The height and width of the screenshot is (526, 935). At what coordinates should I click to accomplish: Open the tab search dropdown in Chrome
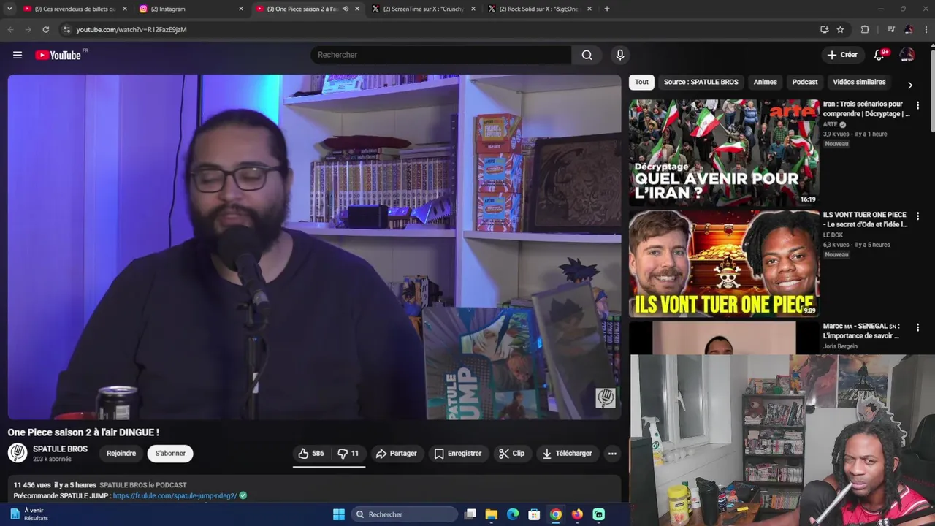coord(9,9)
